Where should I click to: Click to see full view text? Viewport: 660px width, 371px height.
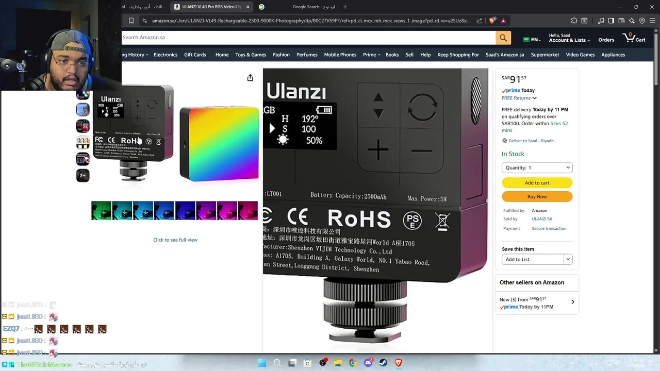(x=175, y=240)
